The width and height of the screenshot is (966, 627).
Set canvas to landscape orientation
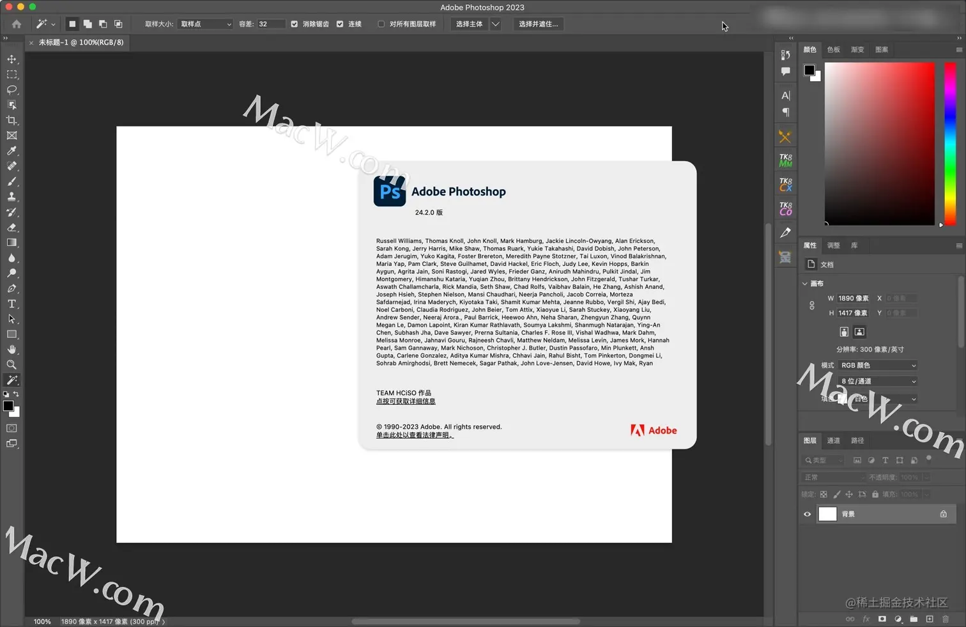tap(859, 332)
